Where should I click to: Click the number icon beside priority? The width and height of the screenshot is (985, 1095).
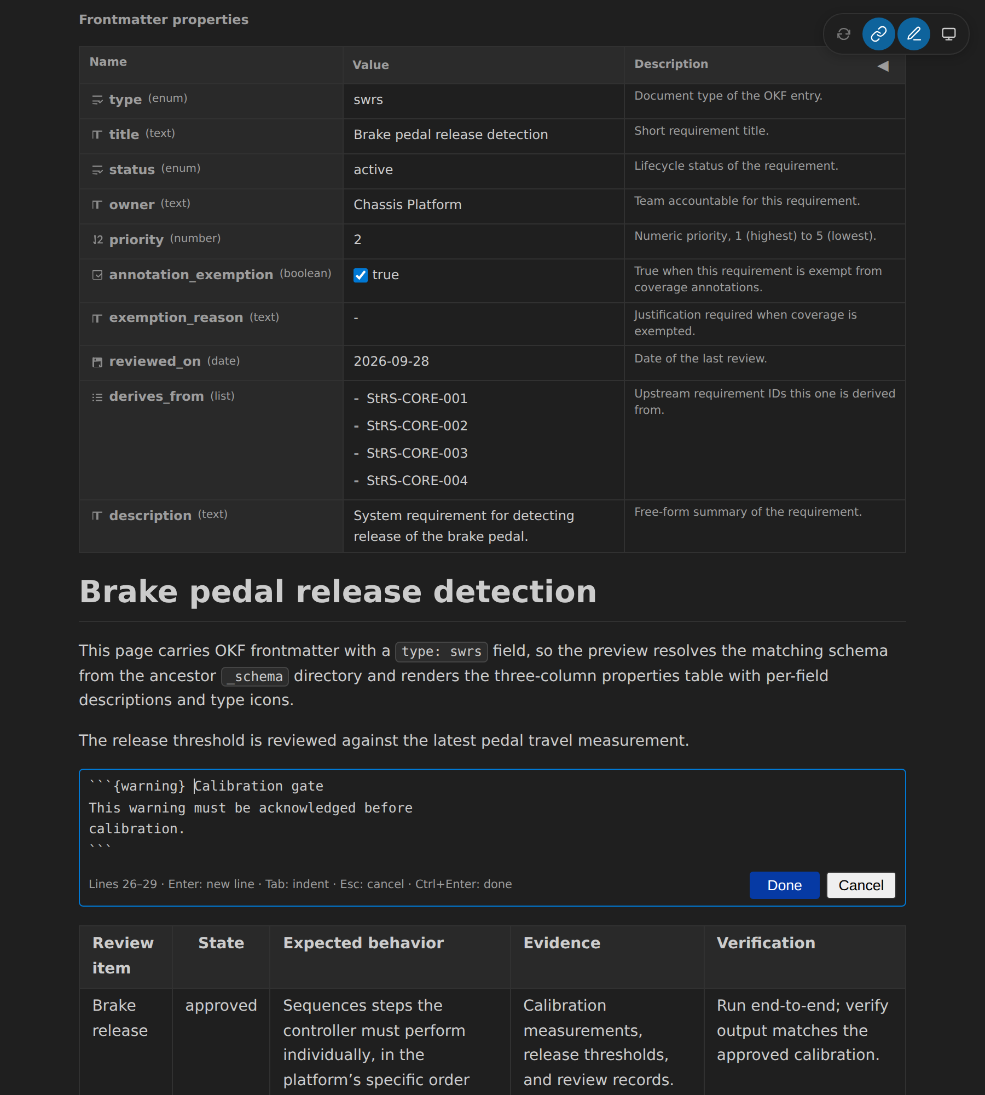coord(97,240)
